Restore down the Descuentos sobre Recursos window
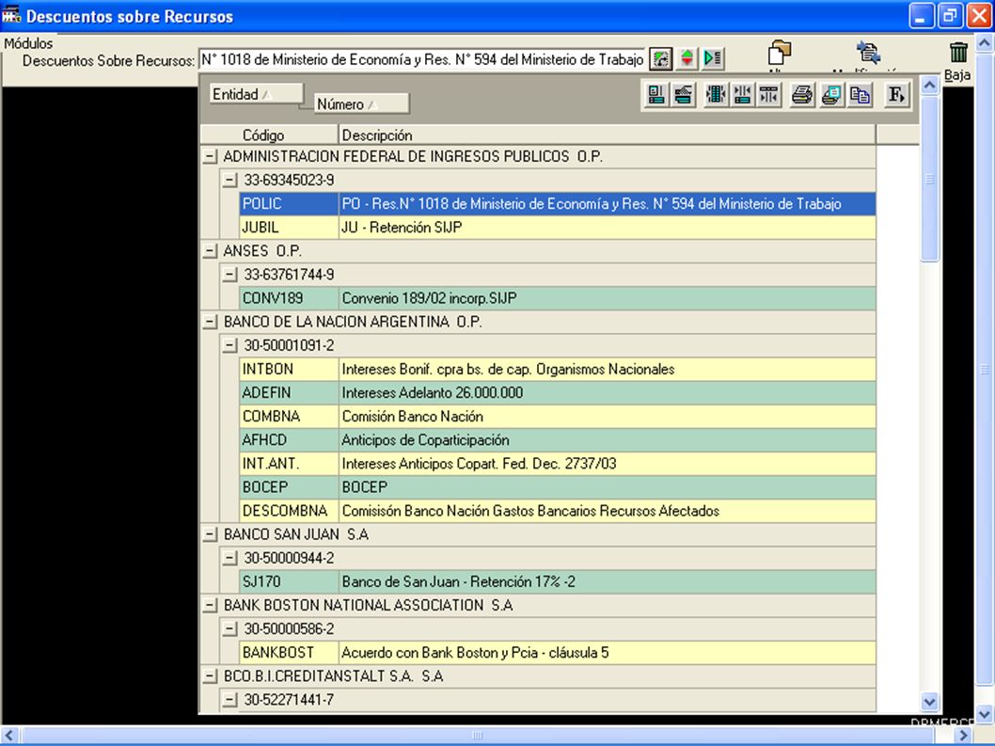The image size is (995, 746). click(950, 15)
